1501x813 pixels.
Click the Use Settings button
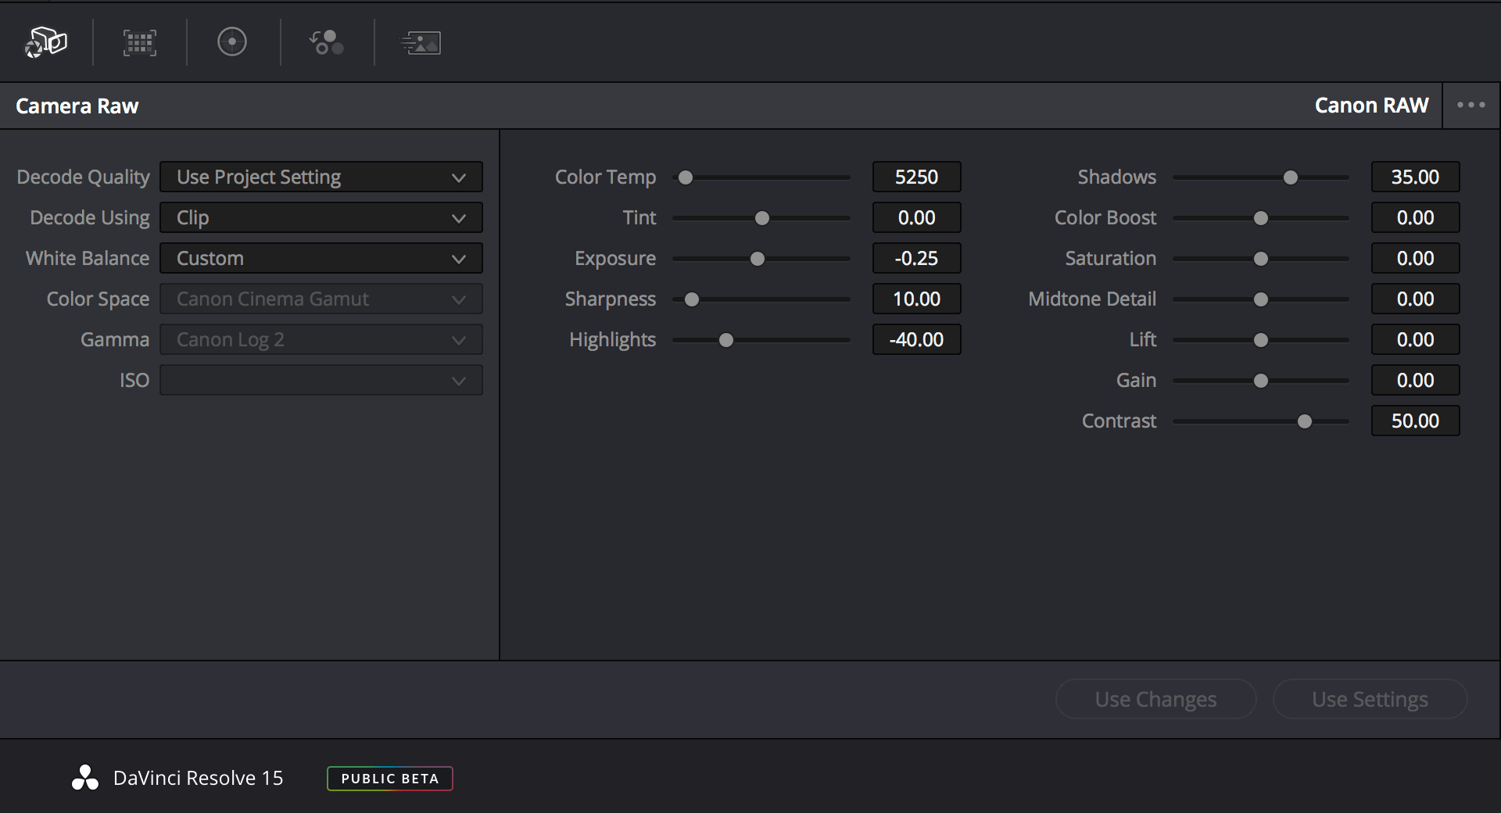[x=1370, y=699]
